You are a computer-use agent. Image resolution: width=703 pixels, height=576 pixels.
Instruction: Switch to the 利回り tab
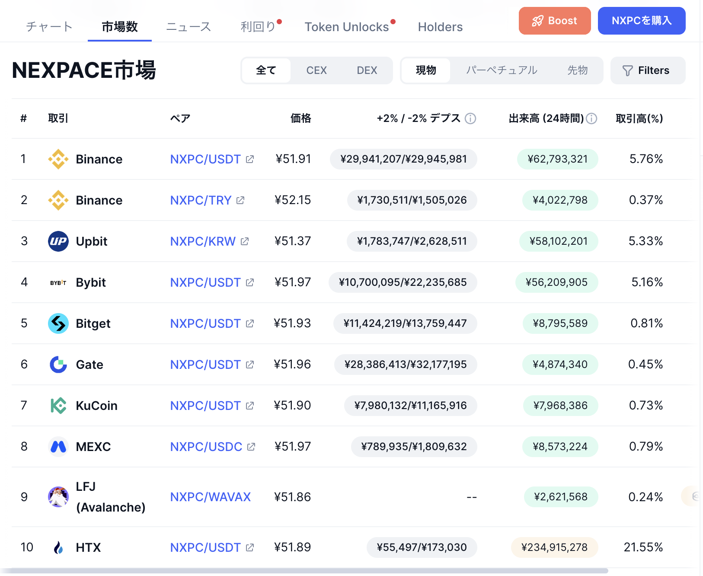point(258,27)
